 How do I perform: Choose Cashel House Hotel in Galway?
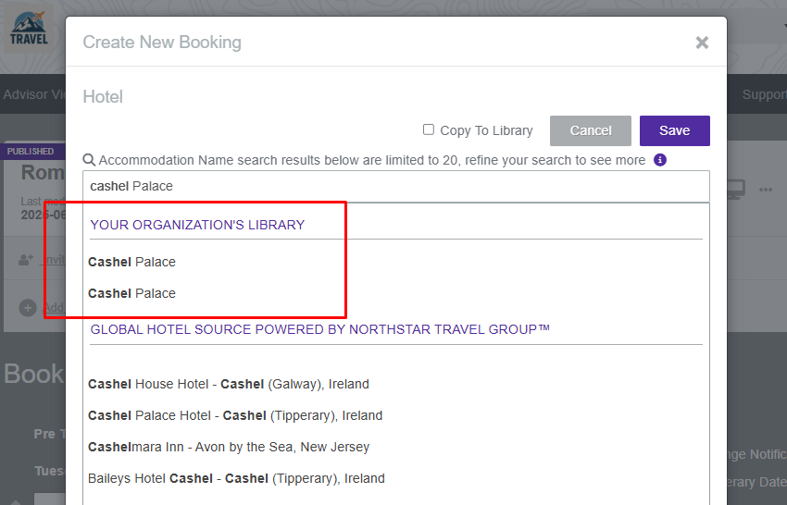pyautogui.click(x=229, y=384)
